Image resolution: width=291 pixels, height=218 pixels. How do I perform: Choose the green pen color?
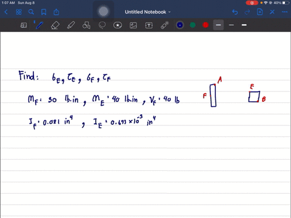193,25
